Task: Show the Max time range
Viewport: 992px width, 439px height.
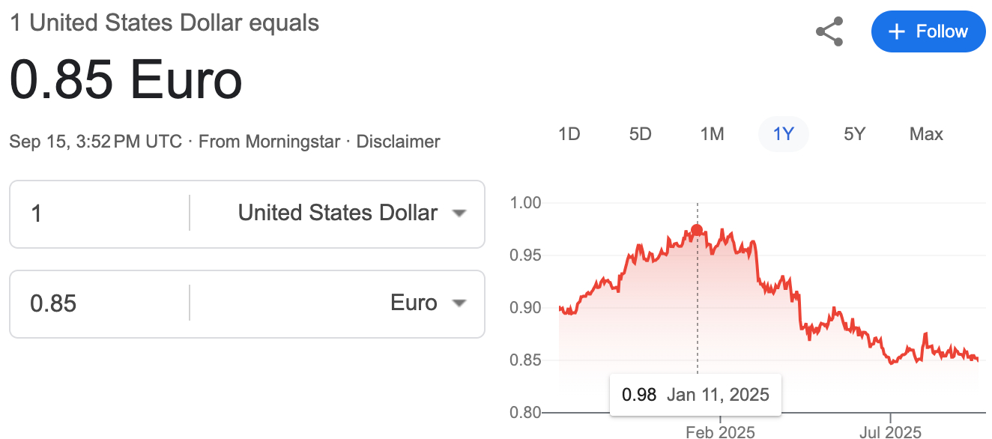Action: tap(926, 135)
